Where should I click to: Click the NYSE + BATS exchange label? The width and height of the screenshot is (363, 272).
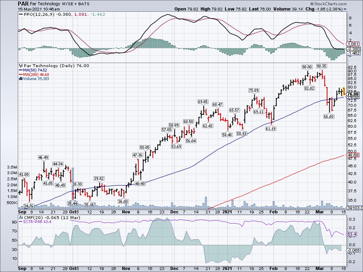coord(75,4)
